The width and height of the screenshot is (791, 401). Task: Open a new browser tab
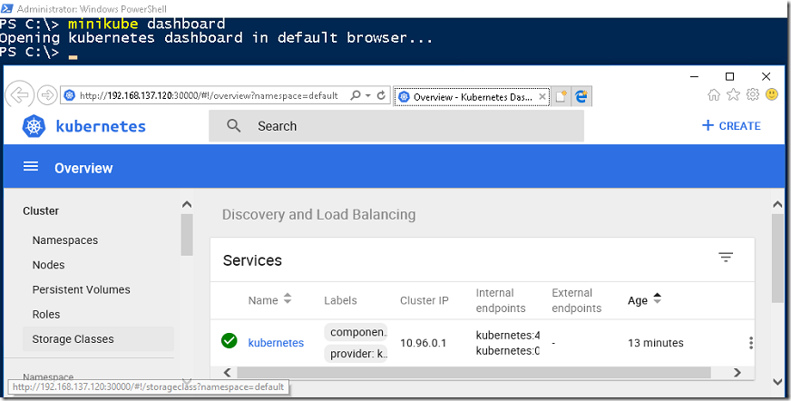(x=561, y=96)
